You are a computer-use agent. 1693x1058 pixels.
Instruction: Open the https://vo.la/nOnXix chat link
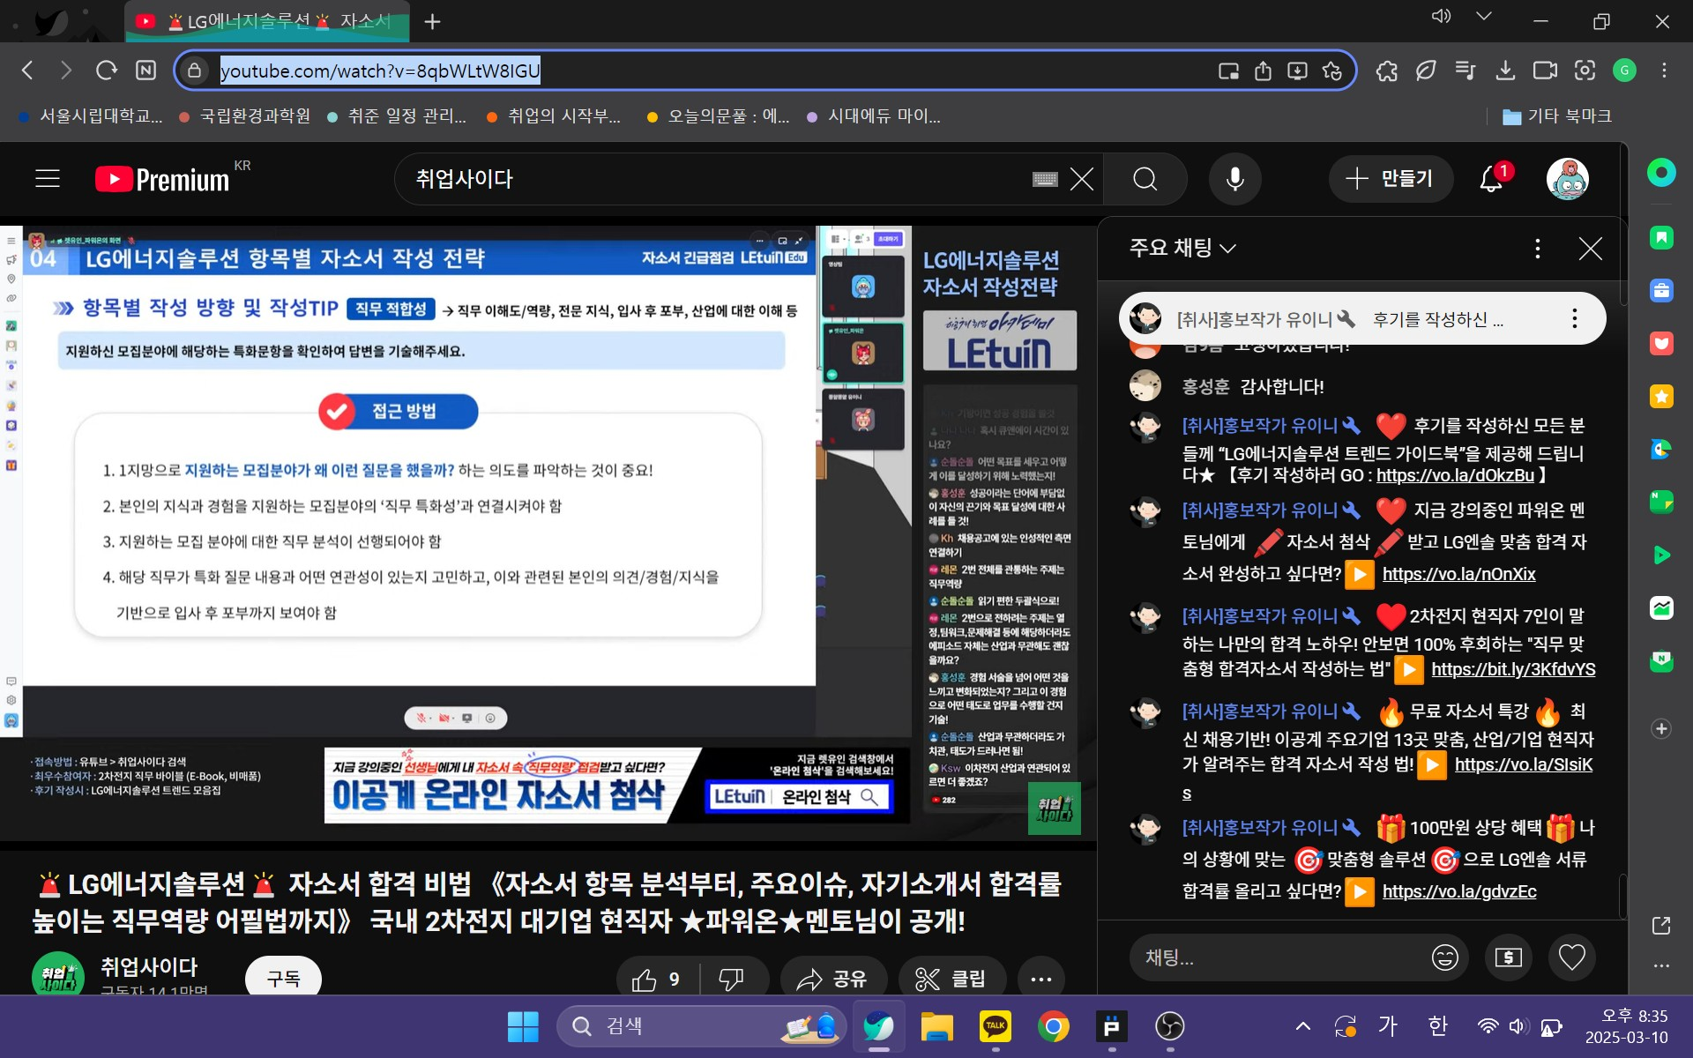1458,574
